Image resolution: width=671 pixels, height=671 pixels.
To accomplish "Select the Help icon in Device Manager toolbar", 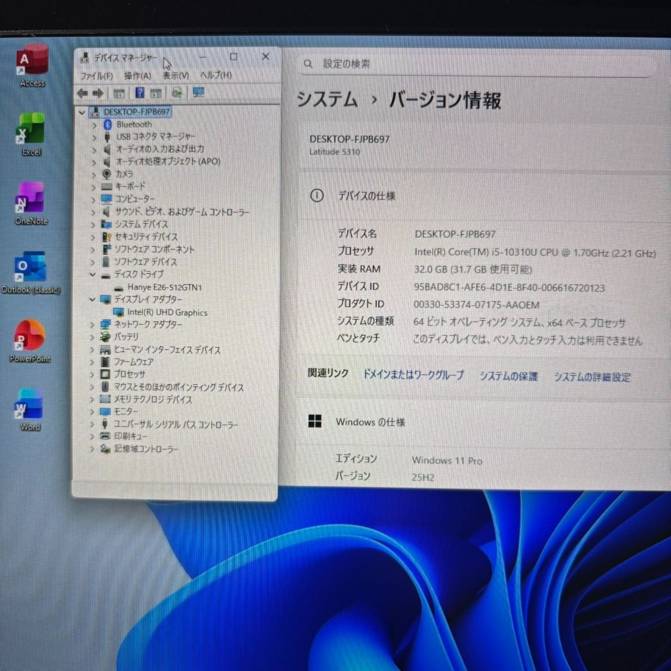I will coord(139,93).
